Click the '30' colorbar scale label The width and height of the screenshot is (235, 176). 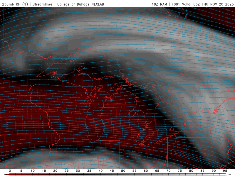(78, 171)
